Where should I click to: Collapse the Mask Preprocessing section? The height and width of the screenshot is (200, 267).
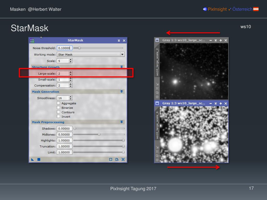point(122,122)
